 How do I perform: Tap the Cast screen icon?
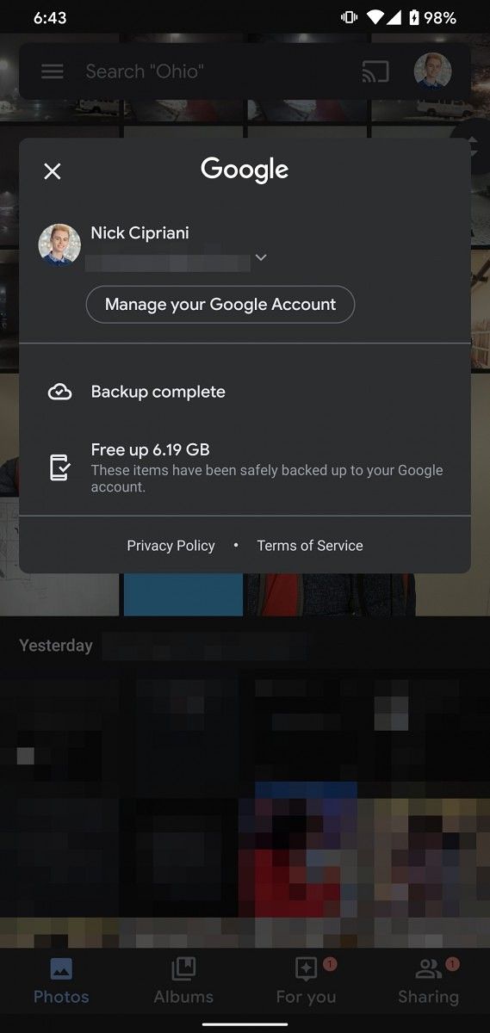(x=375, y=71)
